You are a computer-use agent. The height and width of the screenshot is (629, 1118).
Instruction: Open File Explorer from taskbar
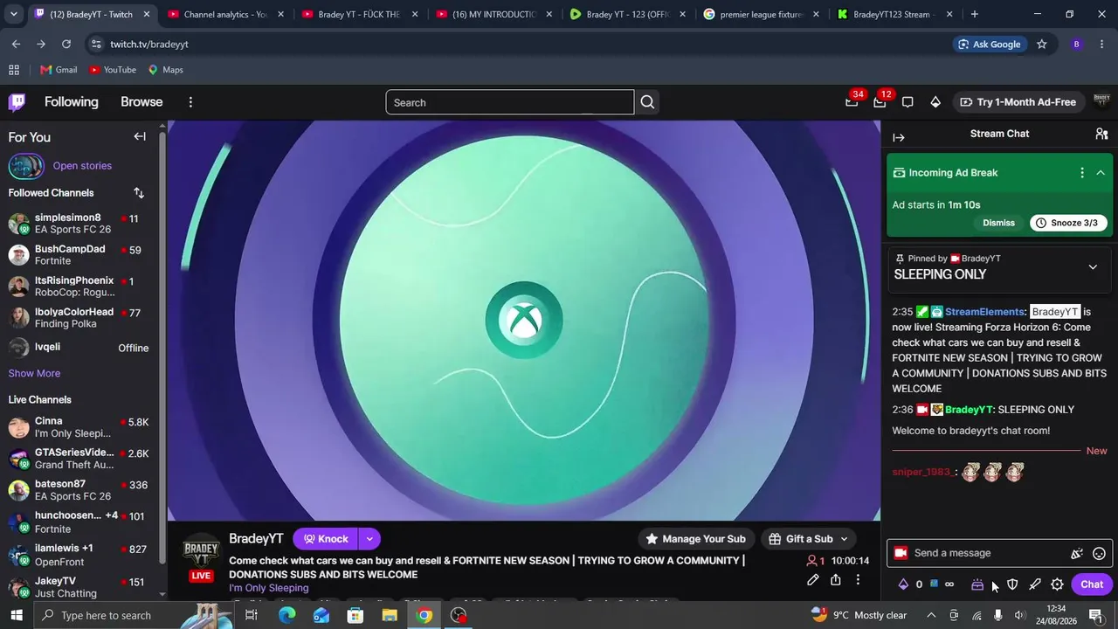[390, 615]
